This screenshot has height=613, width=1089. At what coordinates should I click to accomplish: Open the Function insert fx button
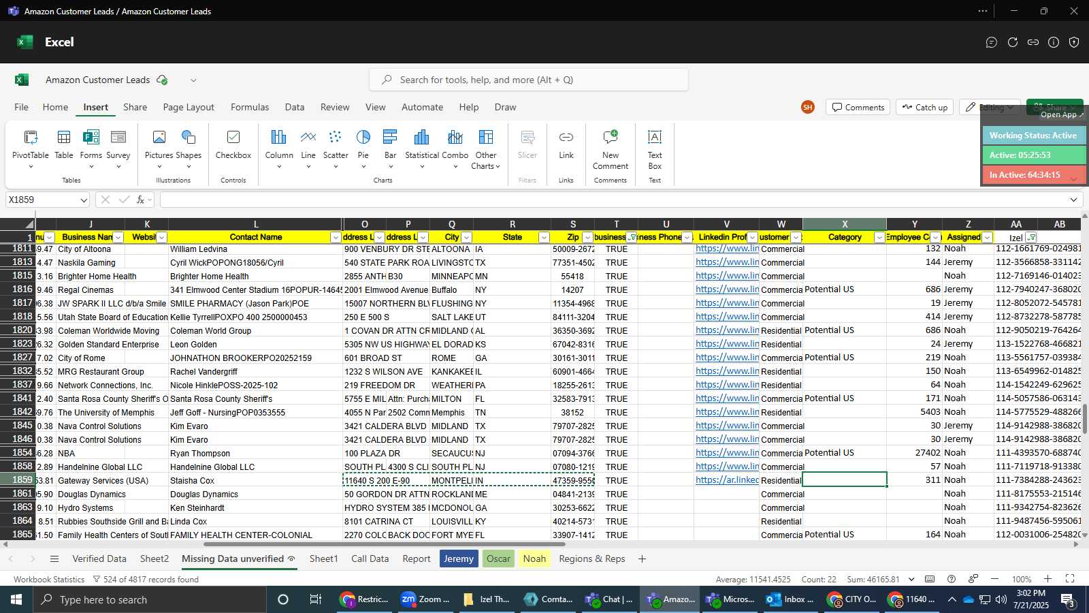[x=141, y=200]
